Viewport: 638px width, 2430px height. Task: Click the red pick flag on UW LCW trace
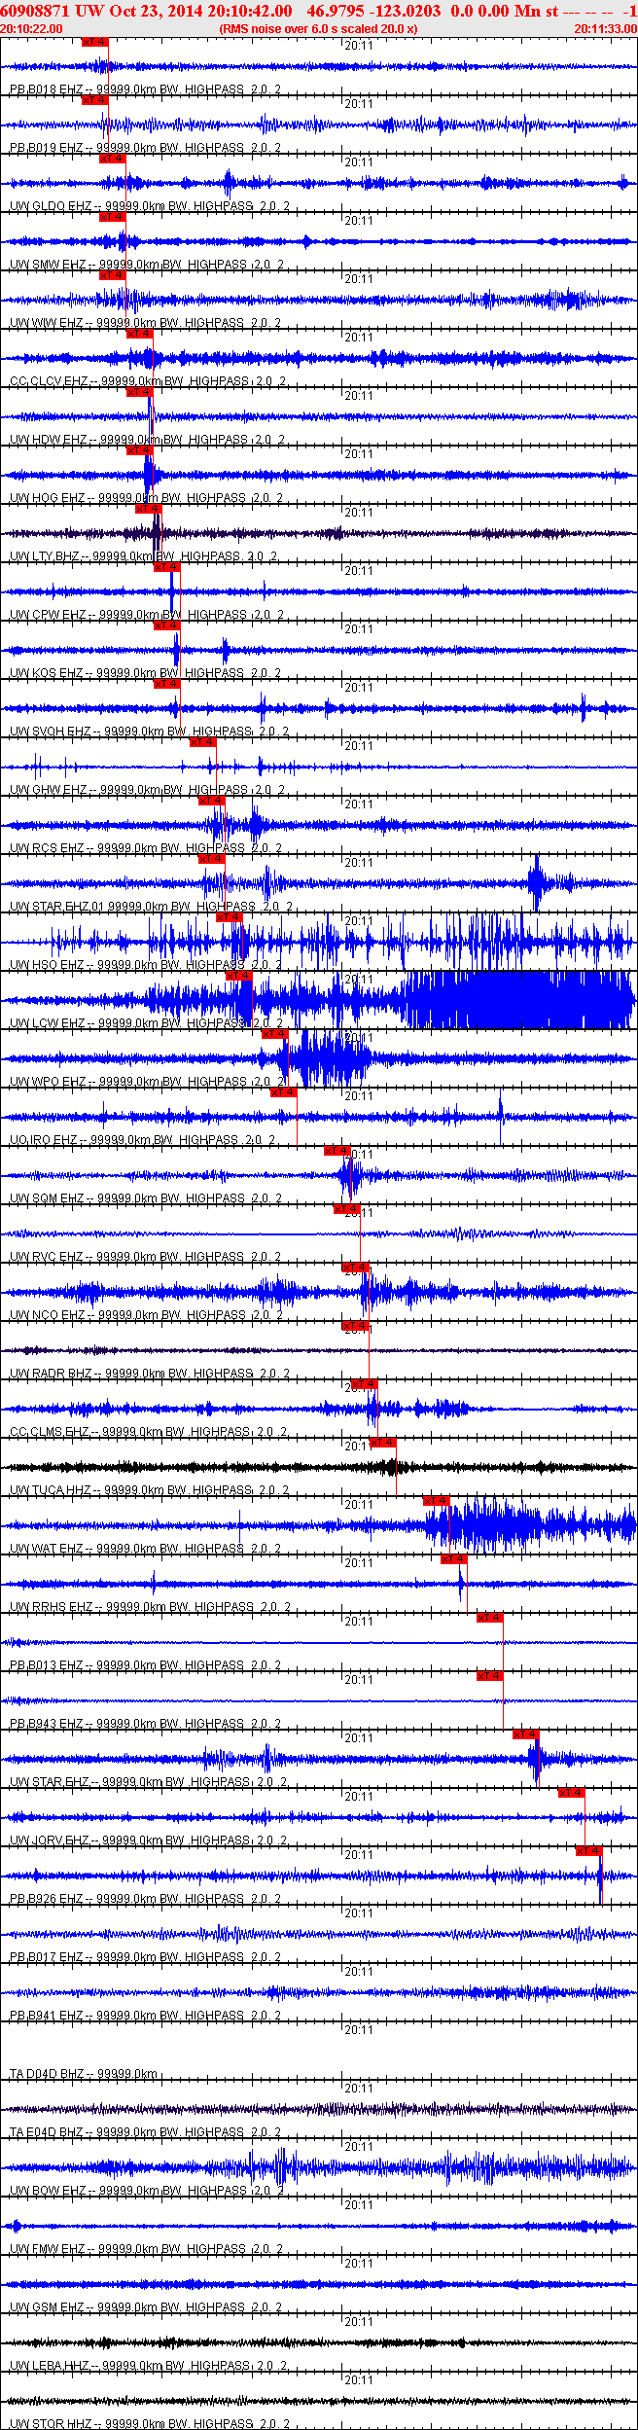coord(239,976)
